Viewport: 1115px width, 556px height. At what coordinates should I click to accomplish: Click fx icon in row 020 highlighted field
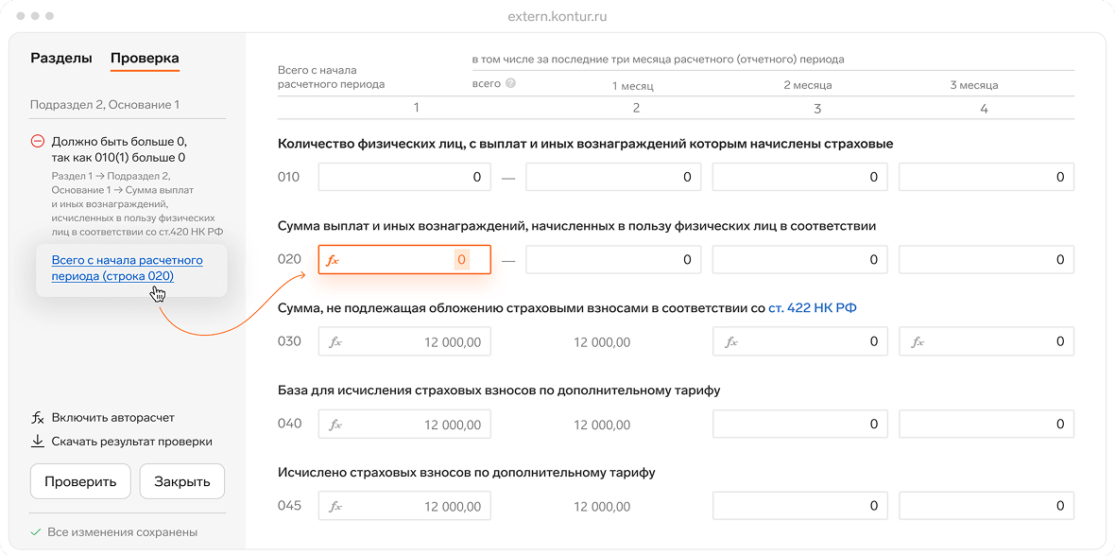coord(332,260)
